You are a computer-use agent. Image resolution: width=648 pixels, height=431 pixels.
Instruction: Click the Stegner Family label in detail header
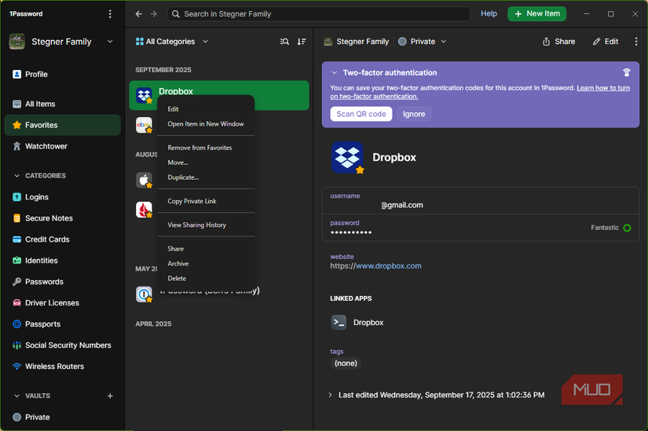coord(357,42)
